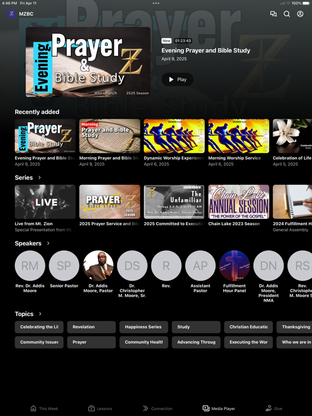Screen dimensions: 312x416
Task: Select speaker AP Assistant Pastor
Action: [x=200, y=265]
